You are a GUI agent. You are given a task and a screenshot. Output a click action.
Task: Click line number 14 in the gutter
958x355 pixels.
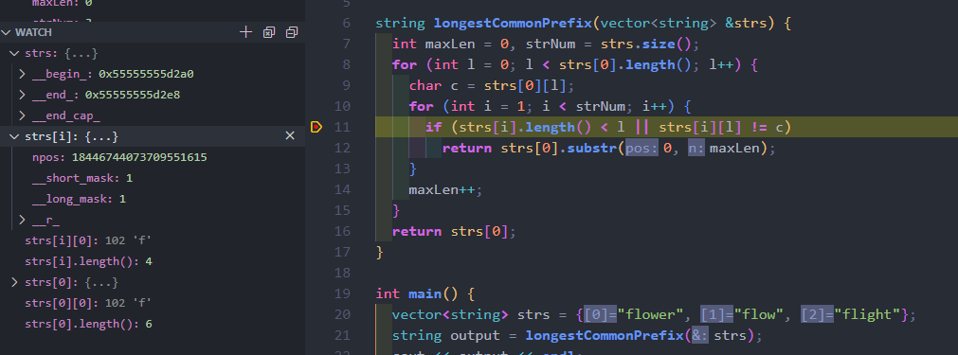tap(343, 189)
